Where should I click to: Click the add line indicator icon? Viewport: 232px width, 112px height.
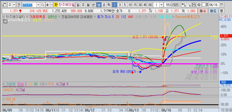tap(189, 5)
